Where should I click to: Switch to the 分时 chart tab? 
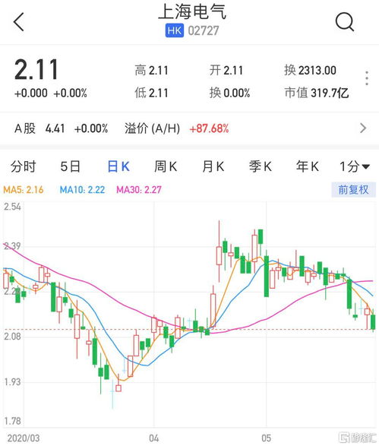(24, 166)
